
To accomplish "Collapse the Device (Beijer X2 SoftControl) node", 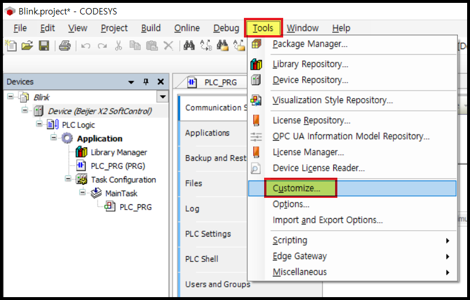I will (x=25, y=110).
